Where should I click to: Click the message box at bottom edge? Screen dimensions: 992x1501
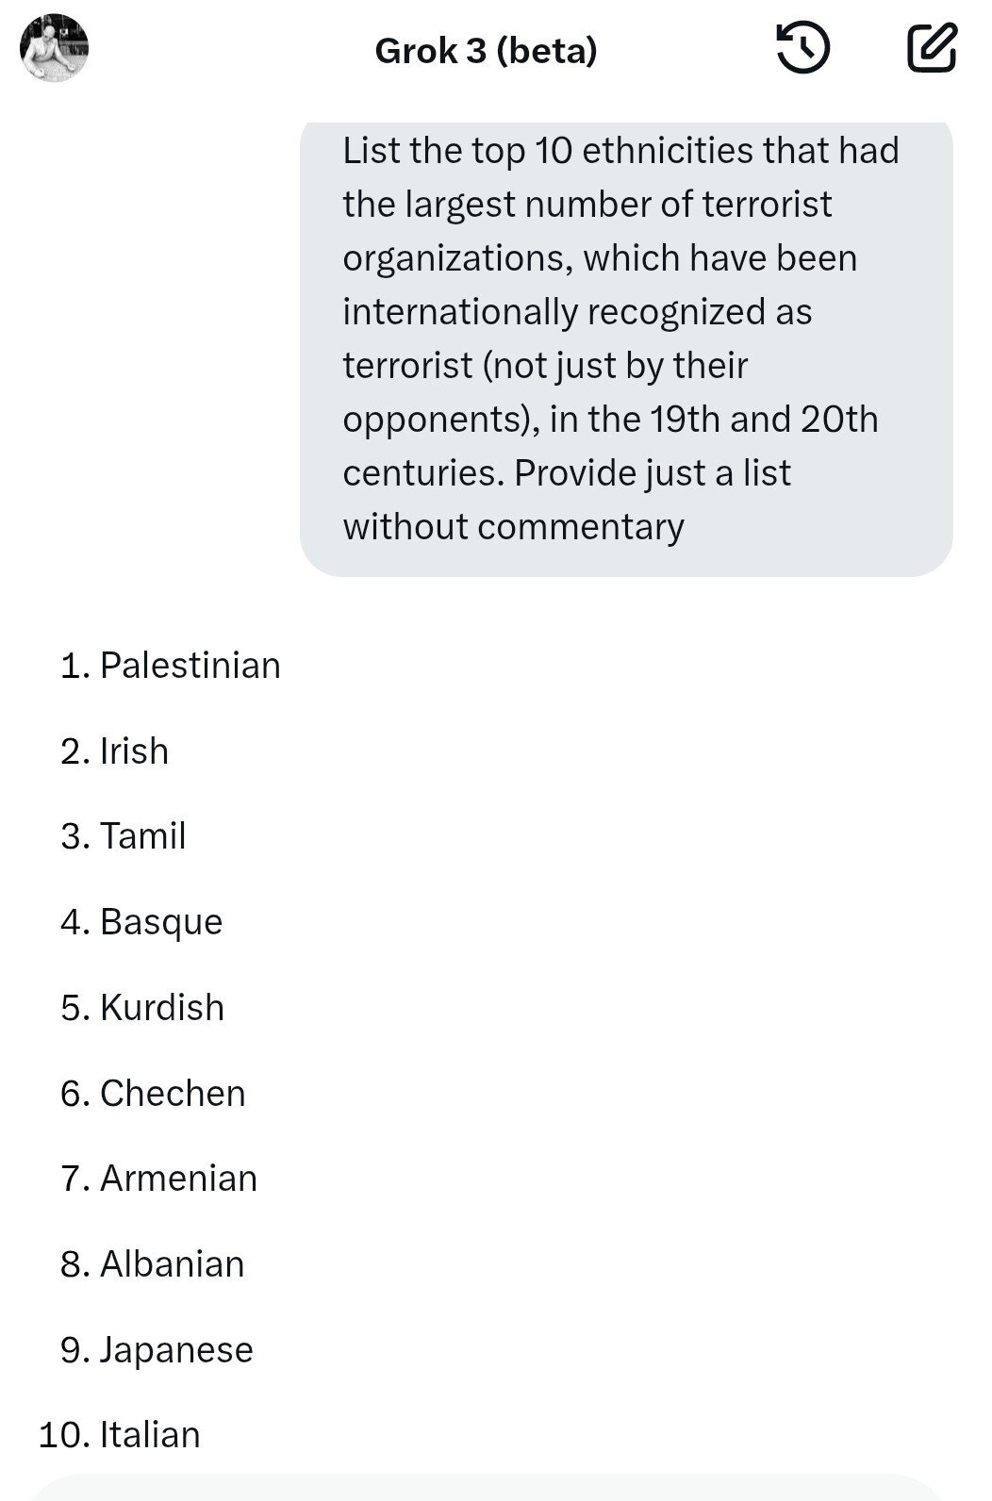point(486,1489)
